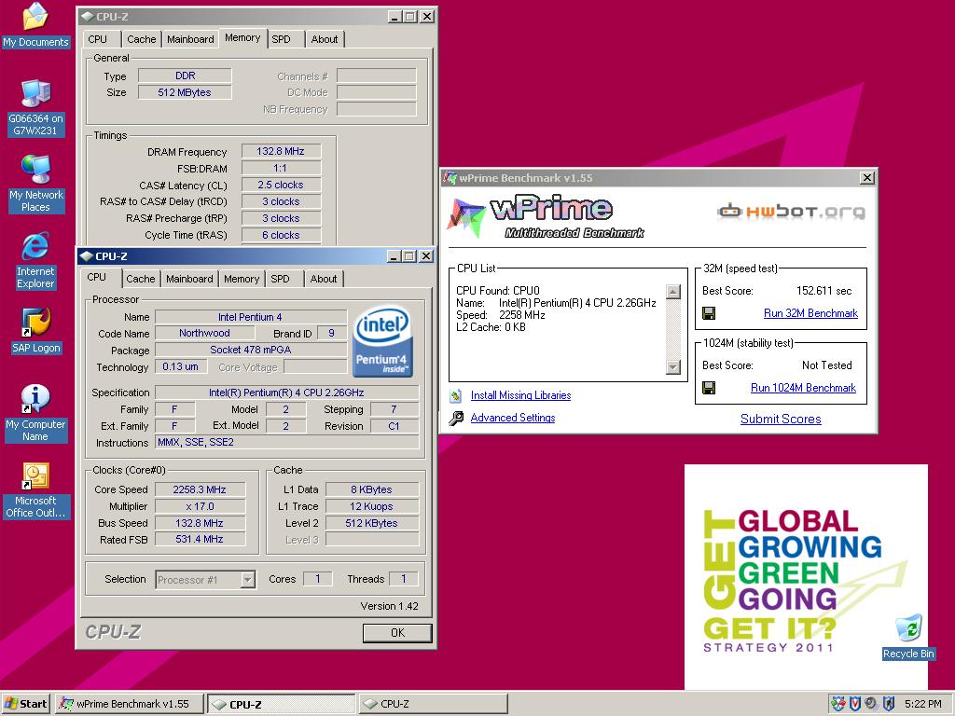
Task: Open the About tab in front CPU-Z window
Action: [324, 279]
